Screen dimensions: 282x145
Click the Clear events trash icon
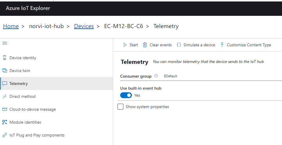coord(145,45)
